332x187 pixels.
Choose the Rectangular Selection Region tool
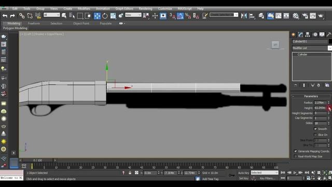pyautogui.click(x=80, y=16)
